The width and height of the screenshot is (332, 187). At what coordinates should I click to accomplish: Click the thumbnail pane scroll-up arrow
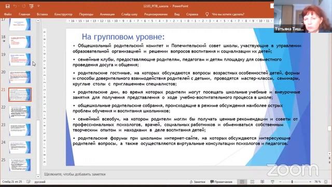38,21
